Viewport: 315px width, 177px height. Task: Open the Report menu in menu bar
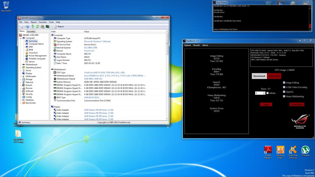click(34, 22)
